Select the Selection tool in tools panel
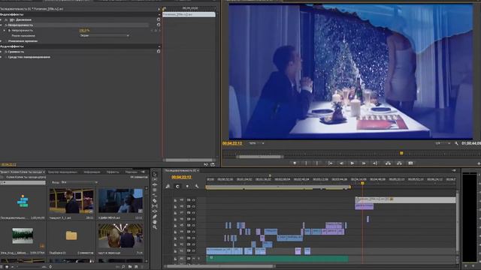Screen dimensions: 481x270 pyautogui.click(x=155, y=174)
